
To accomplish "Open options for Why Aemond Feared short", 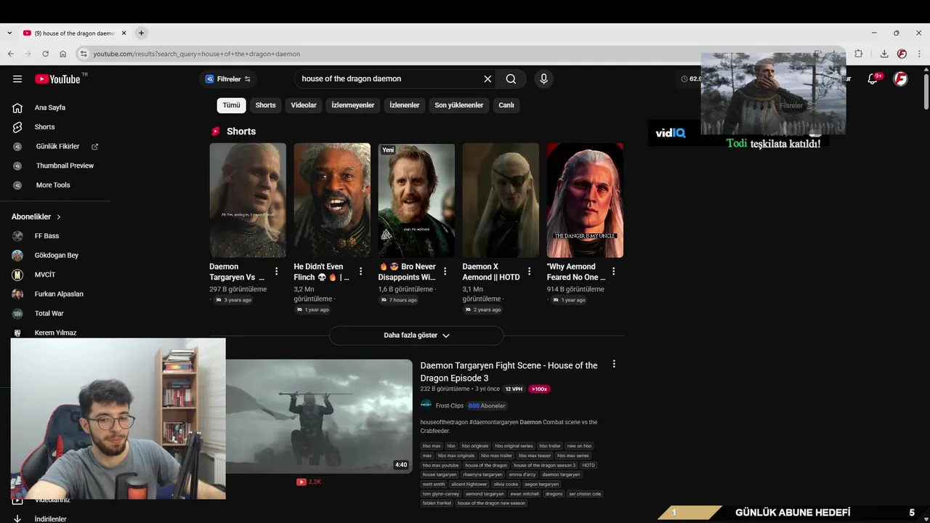I will pos(613,271).
